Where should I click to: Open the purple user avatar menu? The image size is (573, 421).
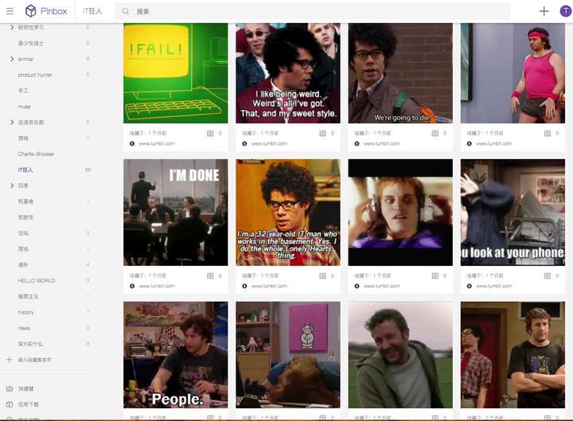[x=565, y=11]
